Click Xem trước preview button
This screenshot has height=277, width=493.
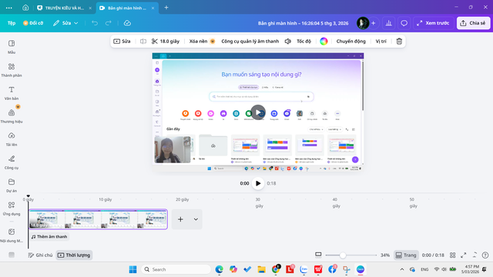[433, 23]
